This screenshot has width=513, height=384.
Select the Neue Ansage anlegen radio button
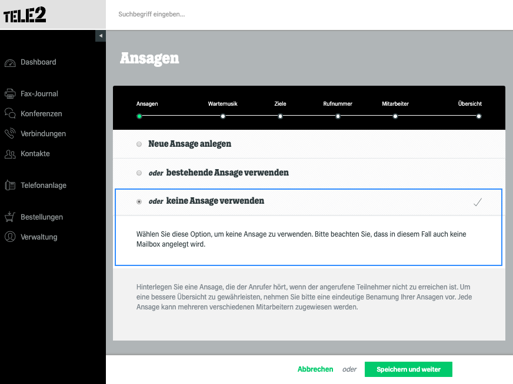(x=139, y=144)
